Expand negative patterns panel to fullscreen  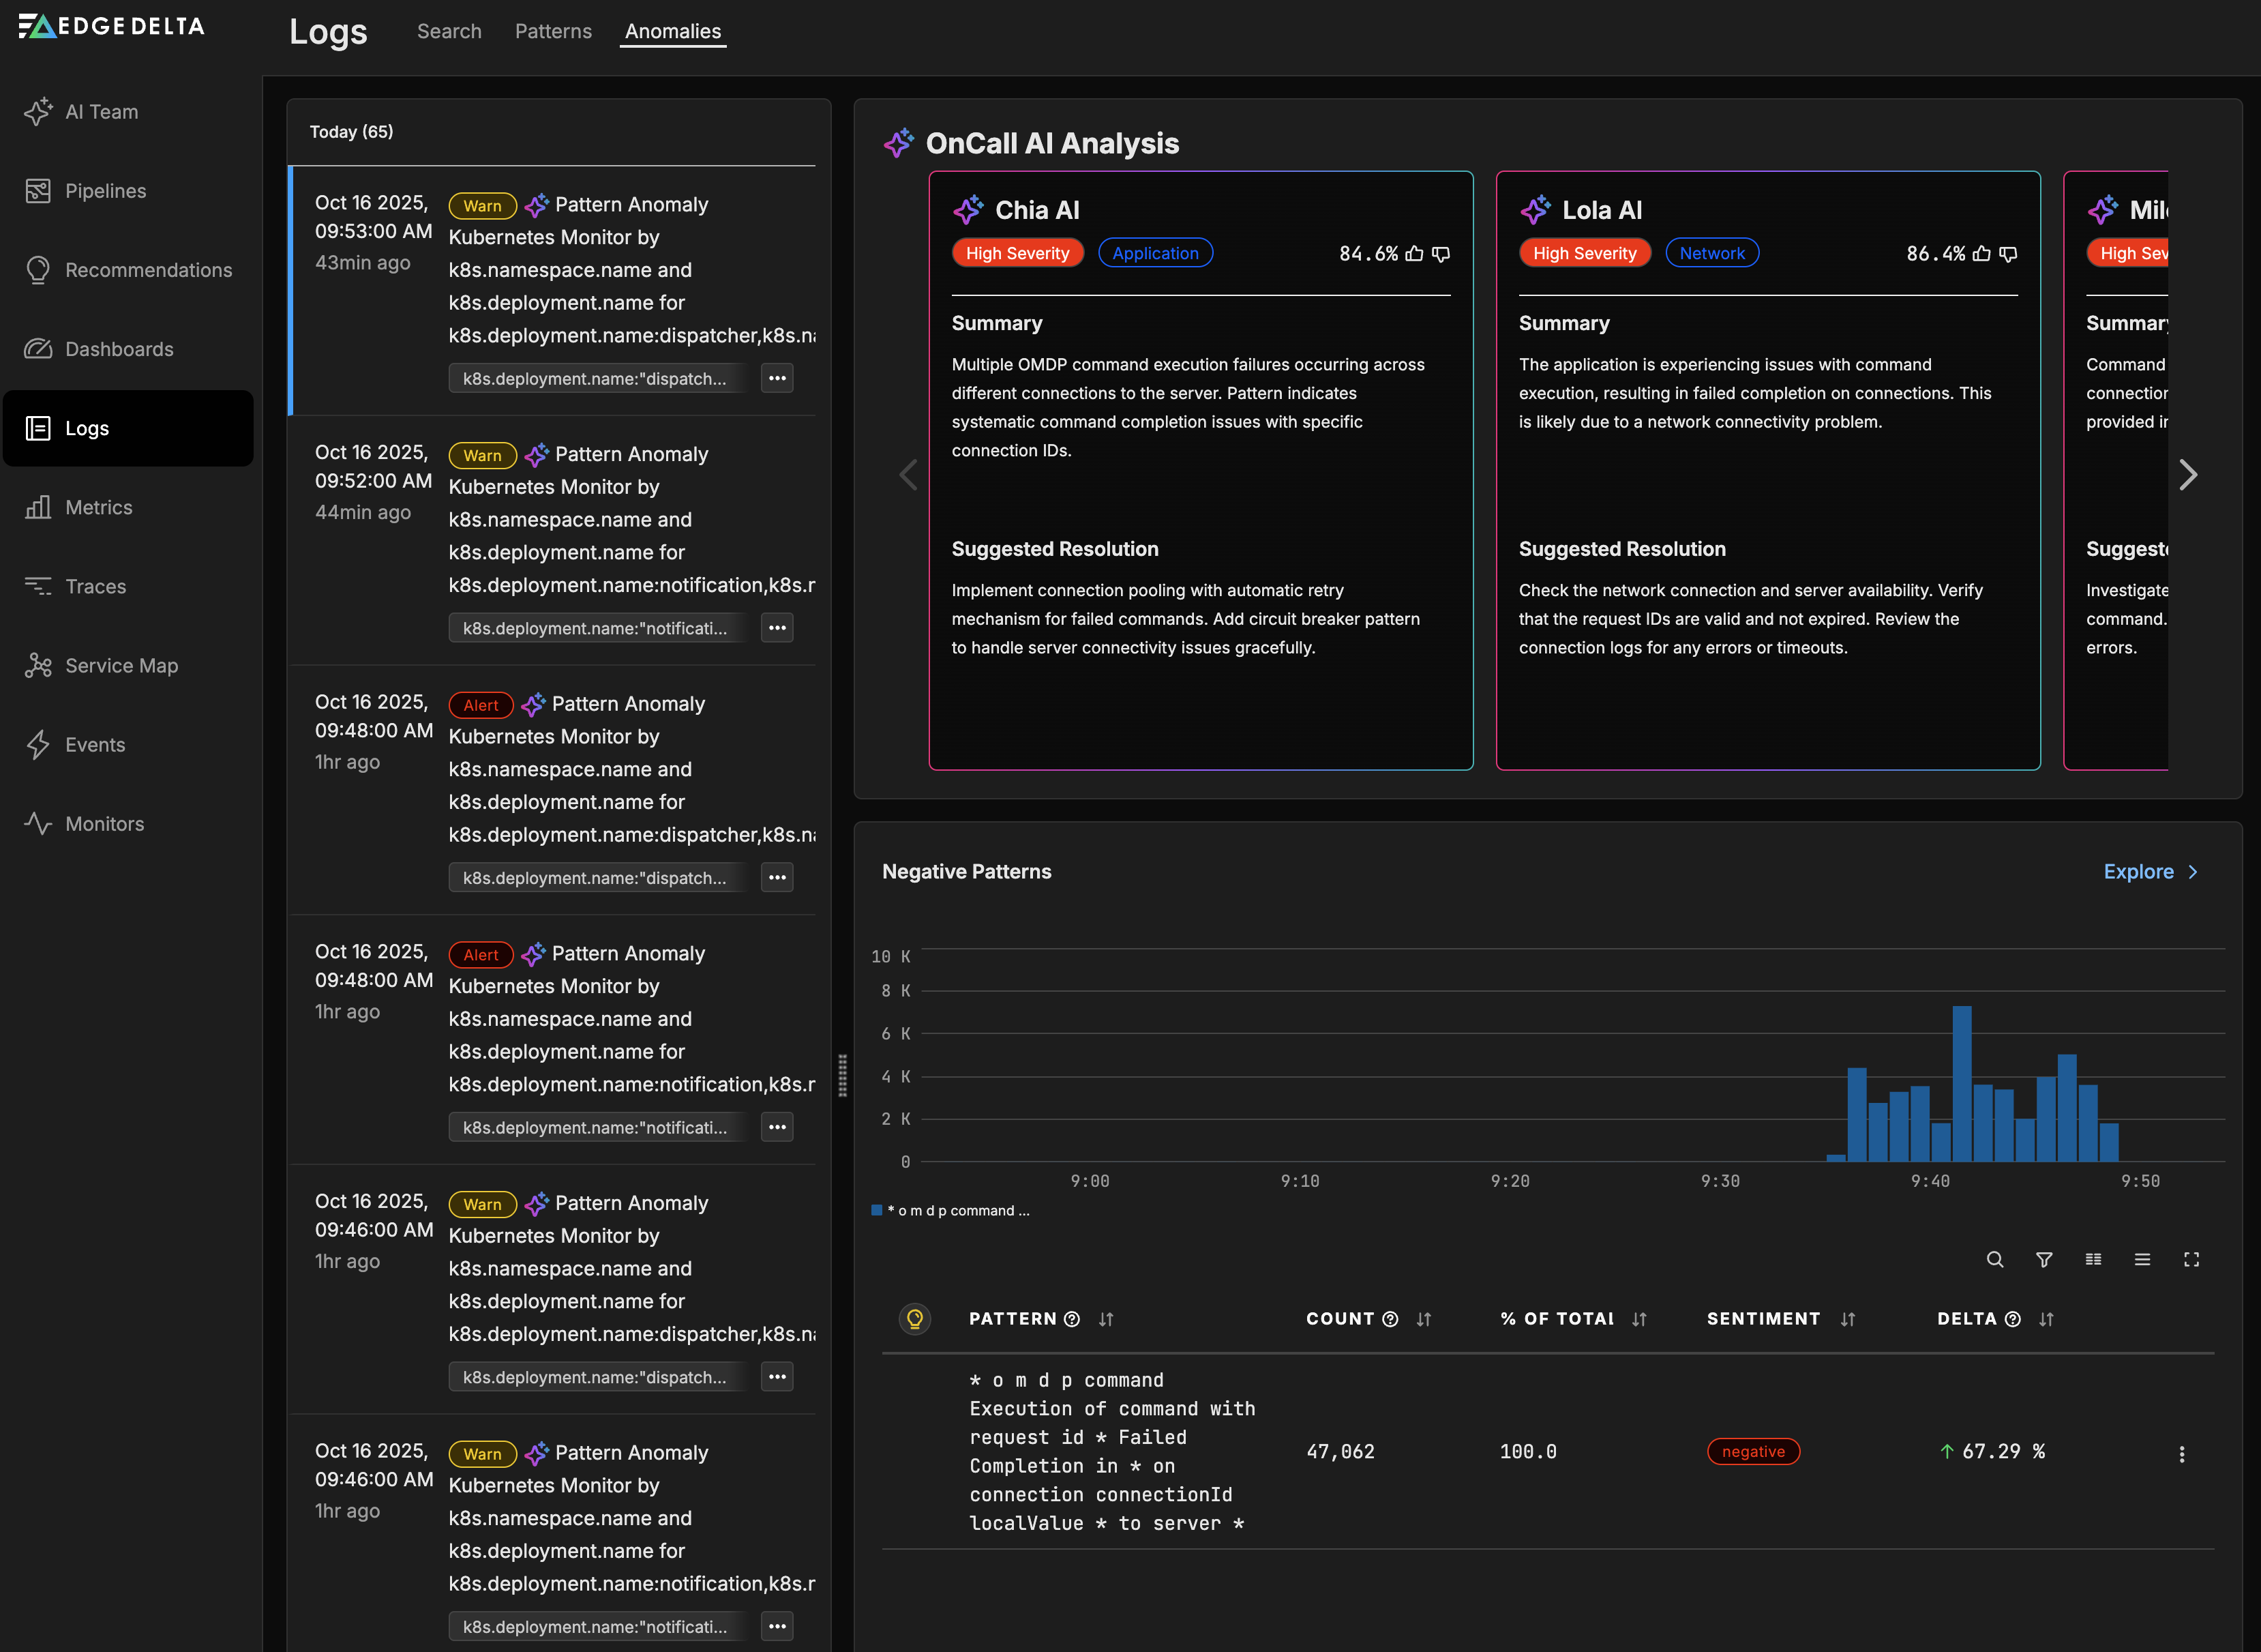(2191, 1260)
